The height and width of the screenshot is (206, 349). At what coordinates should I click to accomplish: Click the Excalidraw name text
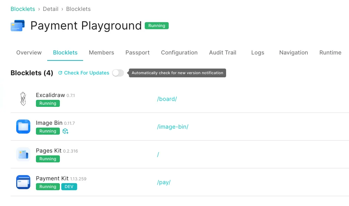(x=50, y=95)
